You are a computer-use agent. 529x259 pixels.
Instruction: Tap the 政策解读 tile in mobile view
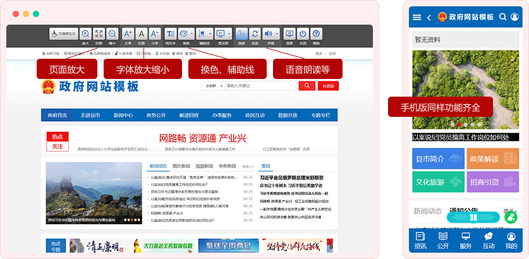492,159
